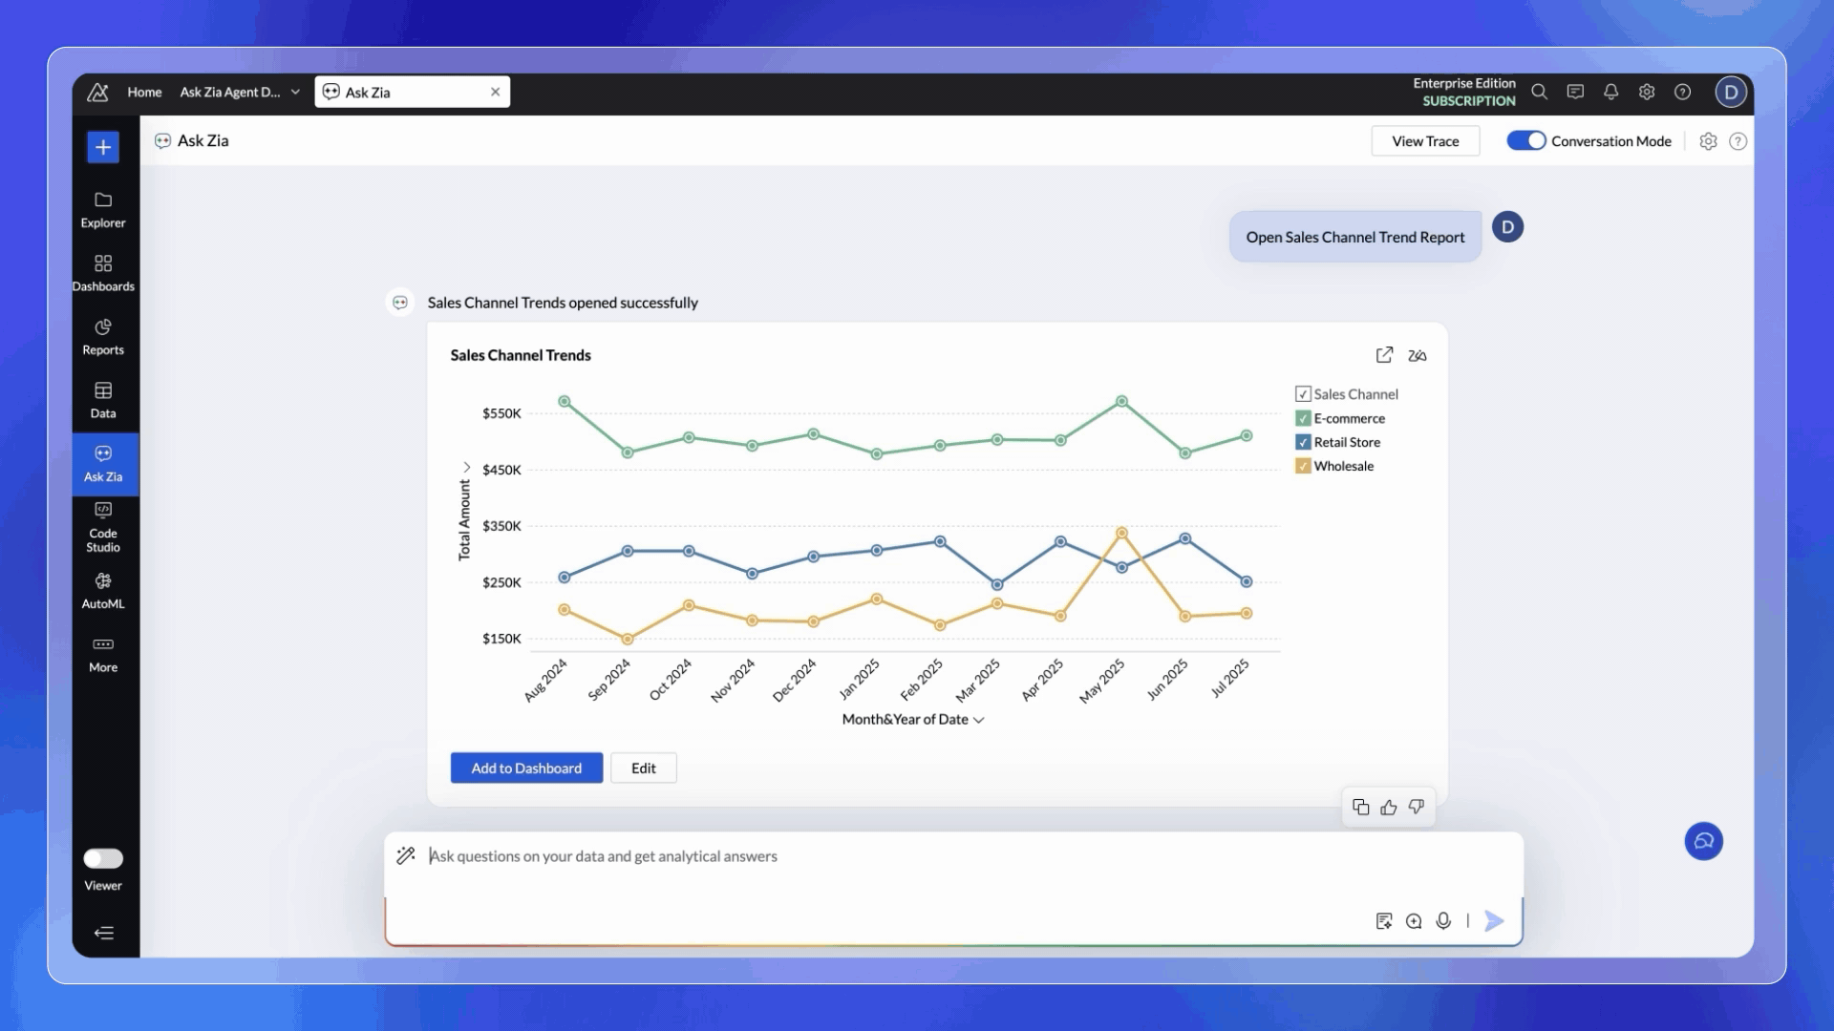Viewport: 1834px width, 1031px height.
Task: Click the thumbs up feedback icon
Action: 1389,808
